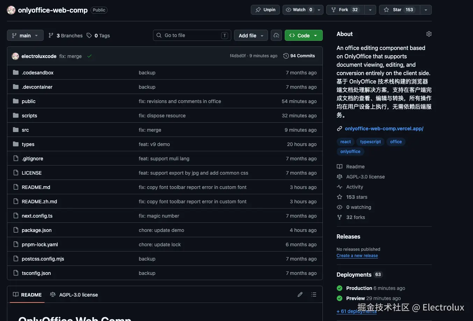Switch to the README tab
Viewport: 473px width, 321px height.
[27, 294]
